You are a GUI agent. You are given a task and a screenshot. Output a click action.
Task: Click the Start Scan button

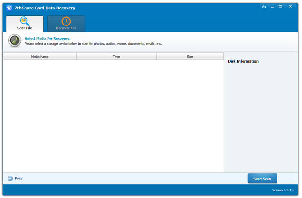(x=262, y=179)
